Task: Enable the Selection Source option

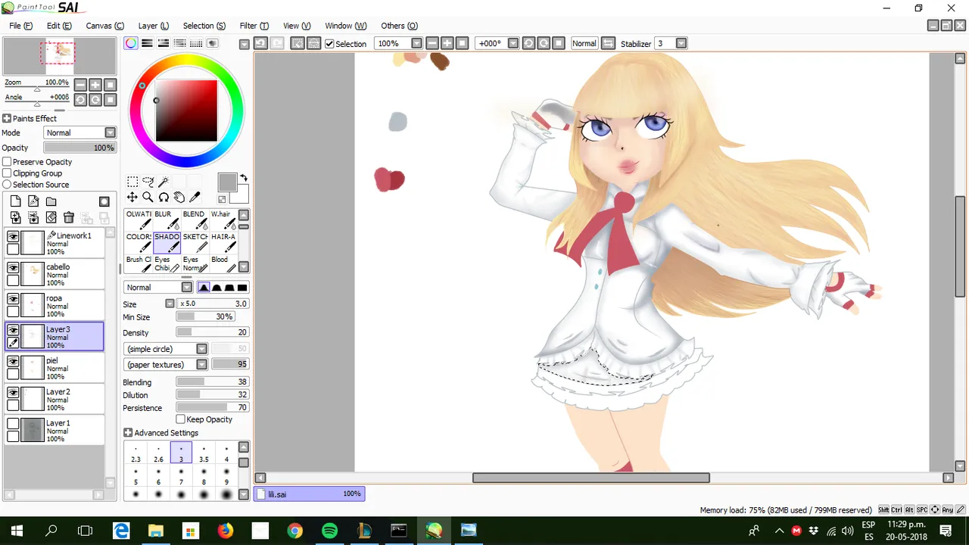Action: pos(7,185)
